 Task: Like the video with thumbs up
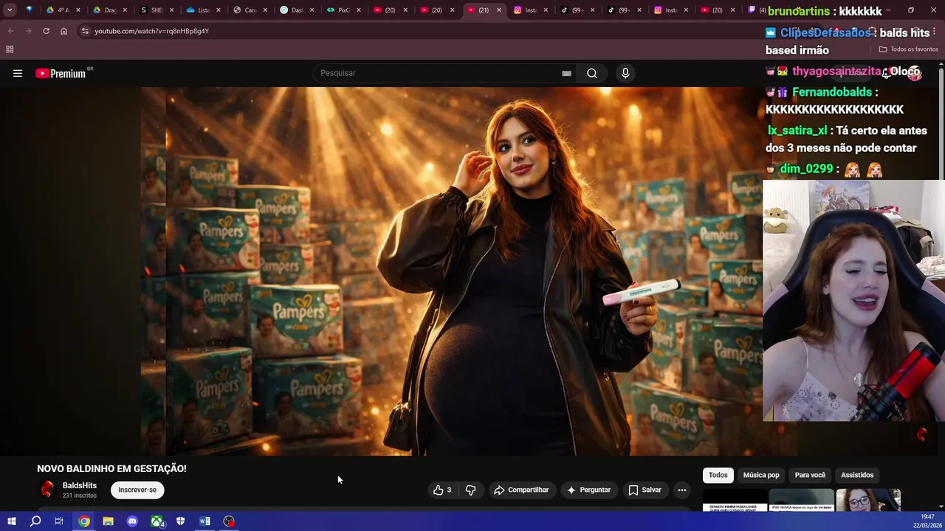443,490
